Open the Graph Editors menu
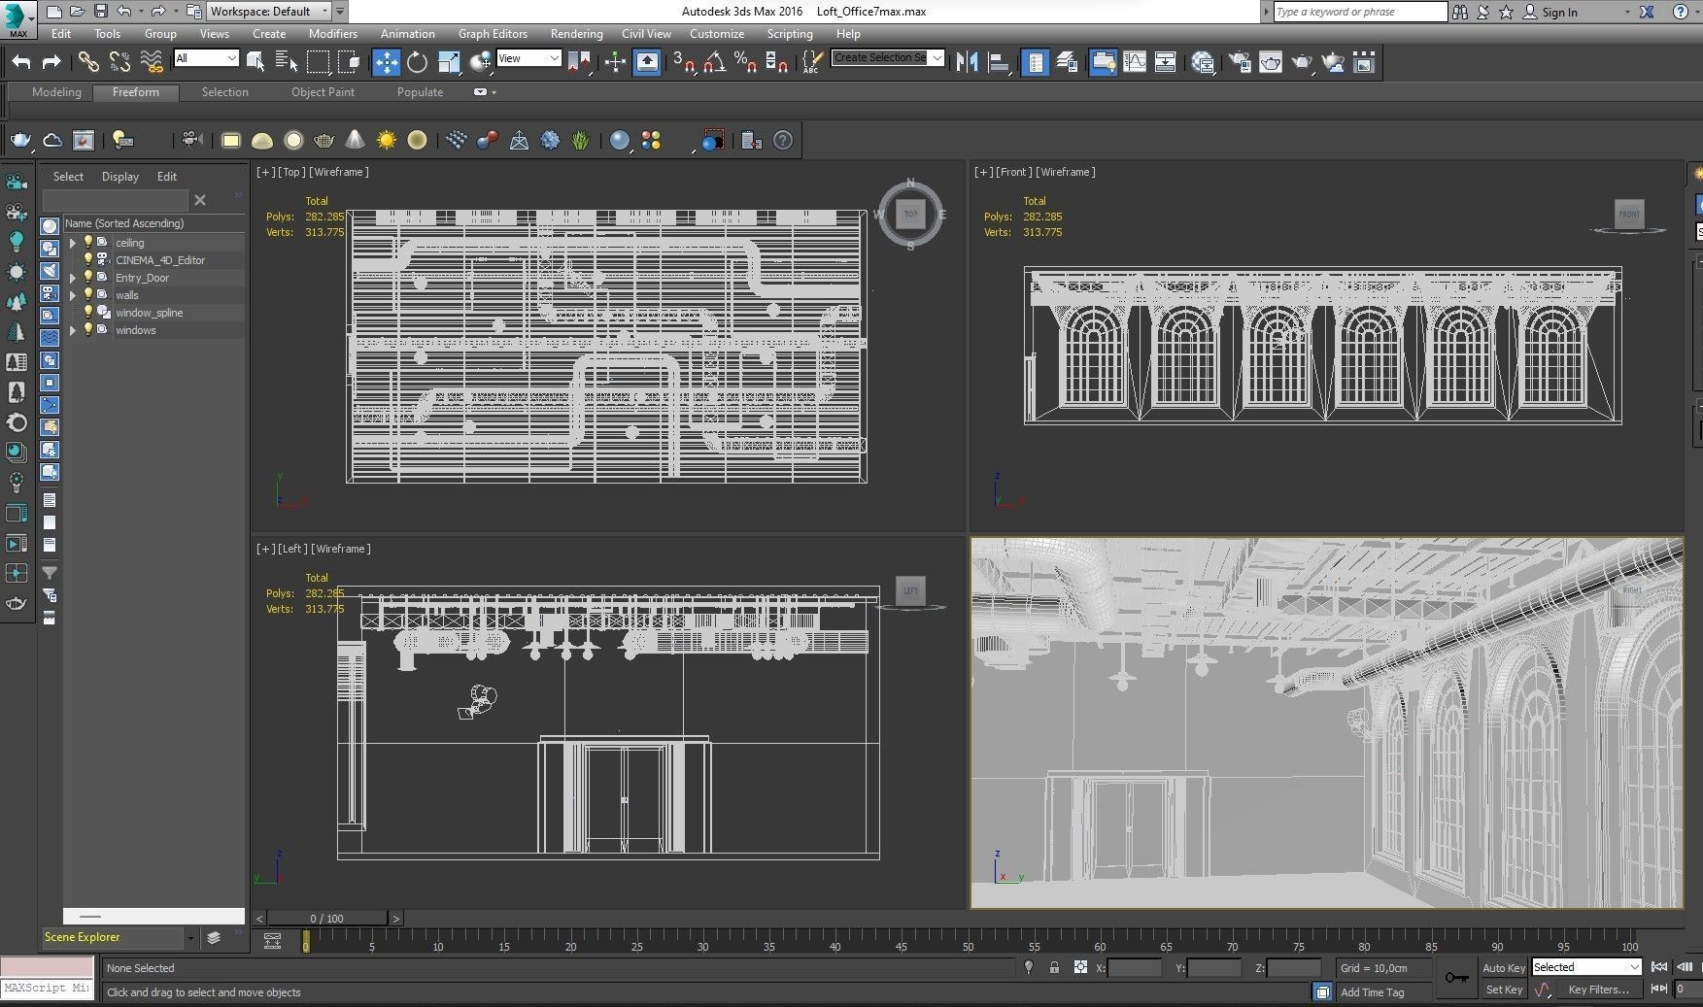This screenshot has width=1703, height=1007. tap(493, 33)
